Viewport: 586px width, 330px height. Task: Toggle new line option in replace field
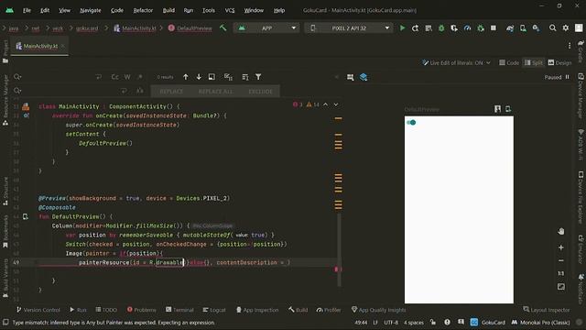124,91
